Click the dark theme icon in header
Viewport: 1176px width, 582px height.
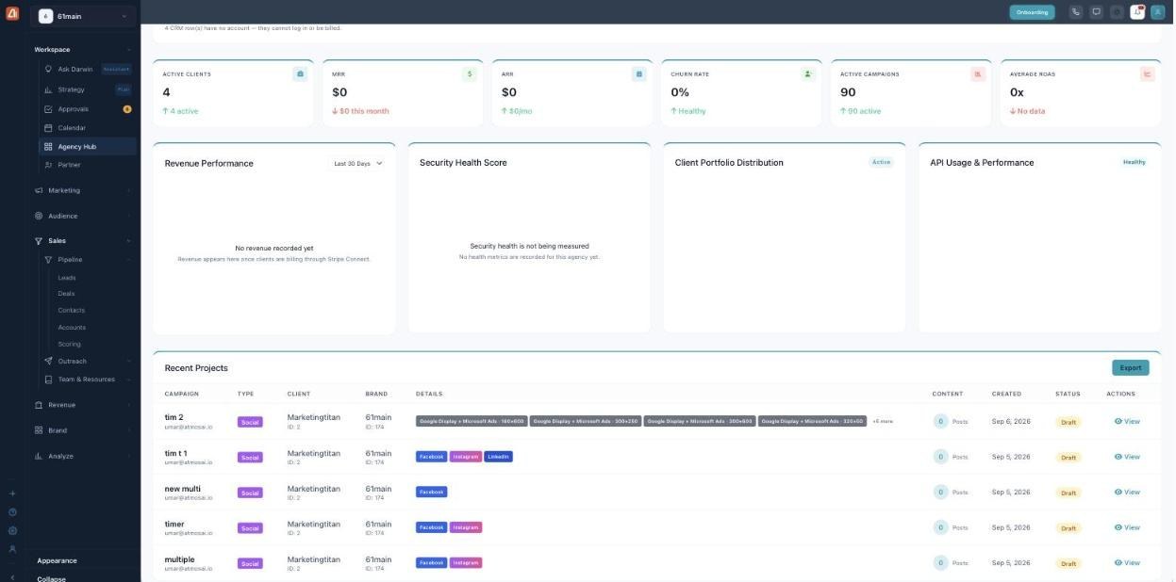pyautogui.click(x=1118, y=12)
